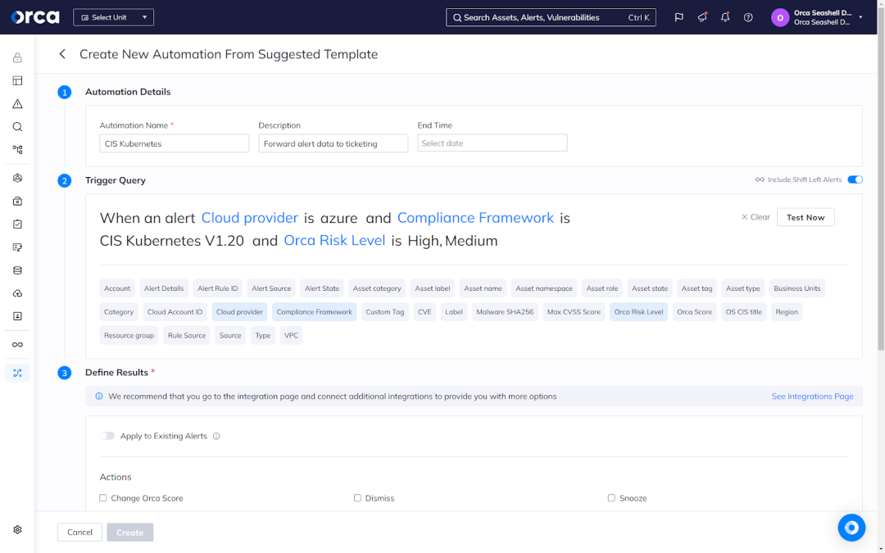Viewport: 885px width, 553px height.
Task: Add the Custom Tag filter chip
Action: (x=385, y=312)
